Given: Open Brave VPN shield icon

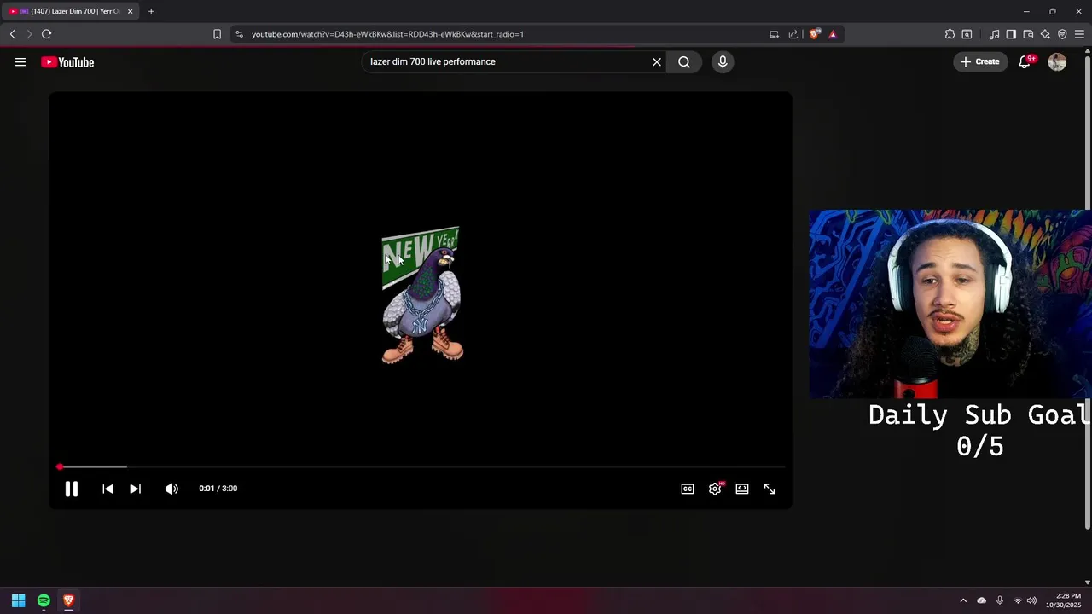Looking at the screenshot, I should tap(1062, 34).
